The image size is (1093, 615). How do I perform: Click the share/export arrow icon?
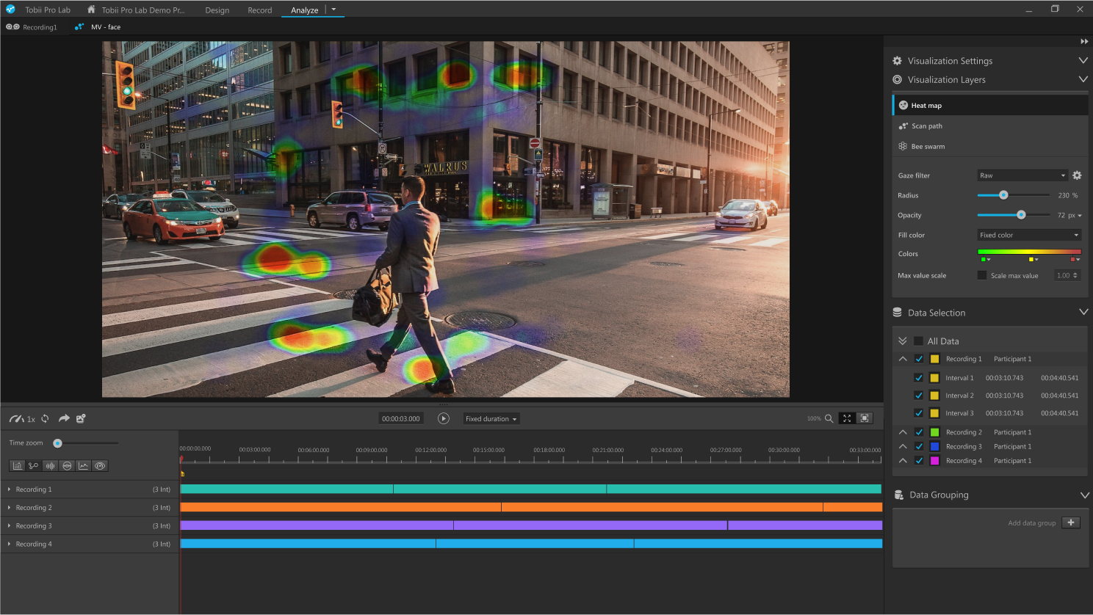click(64, 418)
